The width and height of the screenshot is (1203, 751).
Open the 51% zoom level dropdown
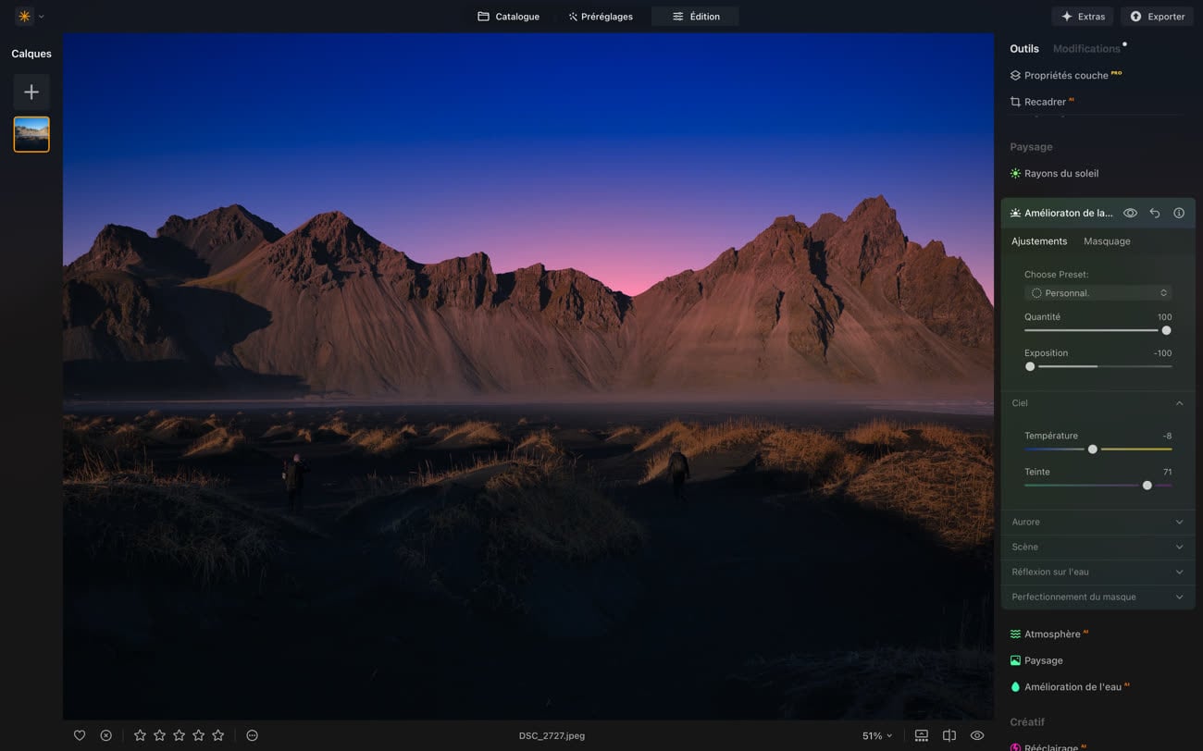877,736
